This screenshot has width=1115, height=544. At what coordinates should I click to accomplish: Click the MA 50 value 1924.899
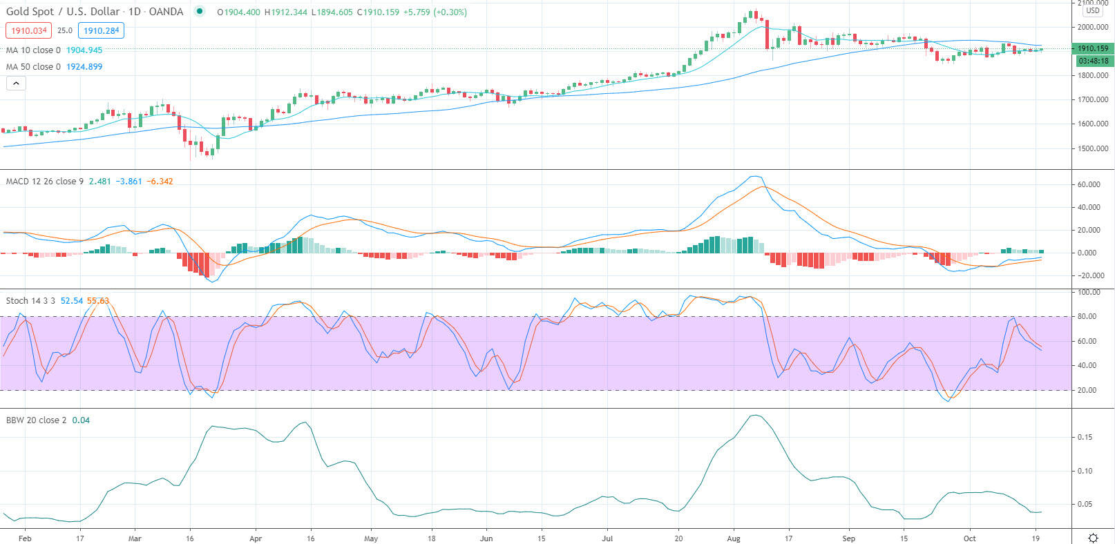(x=84, y=67)
